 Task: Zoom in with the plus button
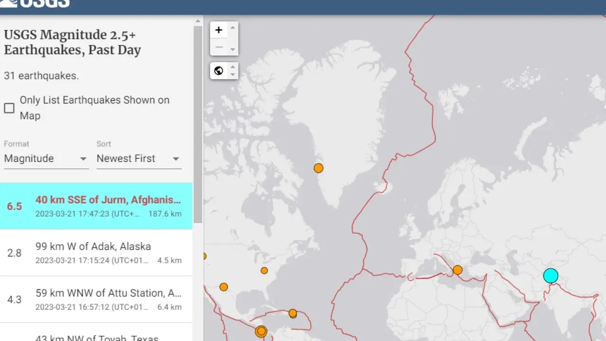pyautogui.click(x=219, y=30)
